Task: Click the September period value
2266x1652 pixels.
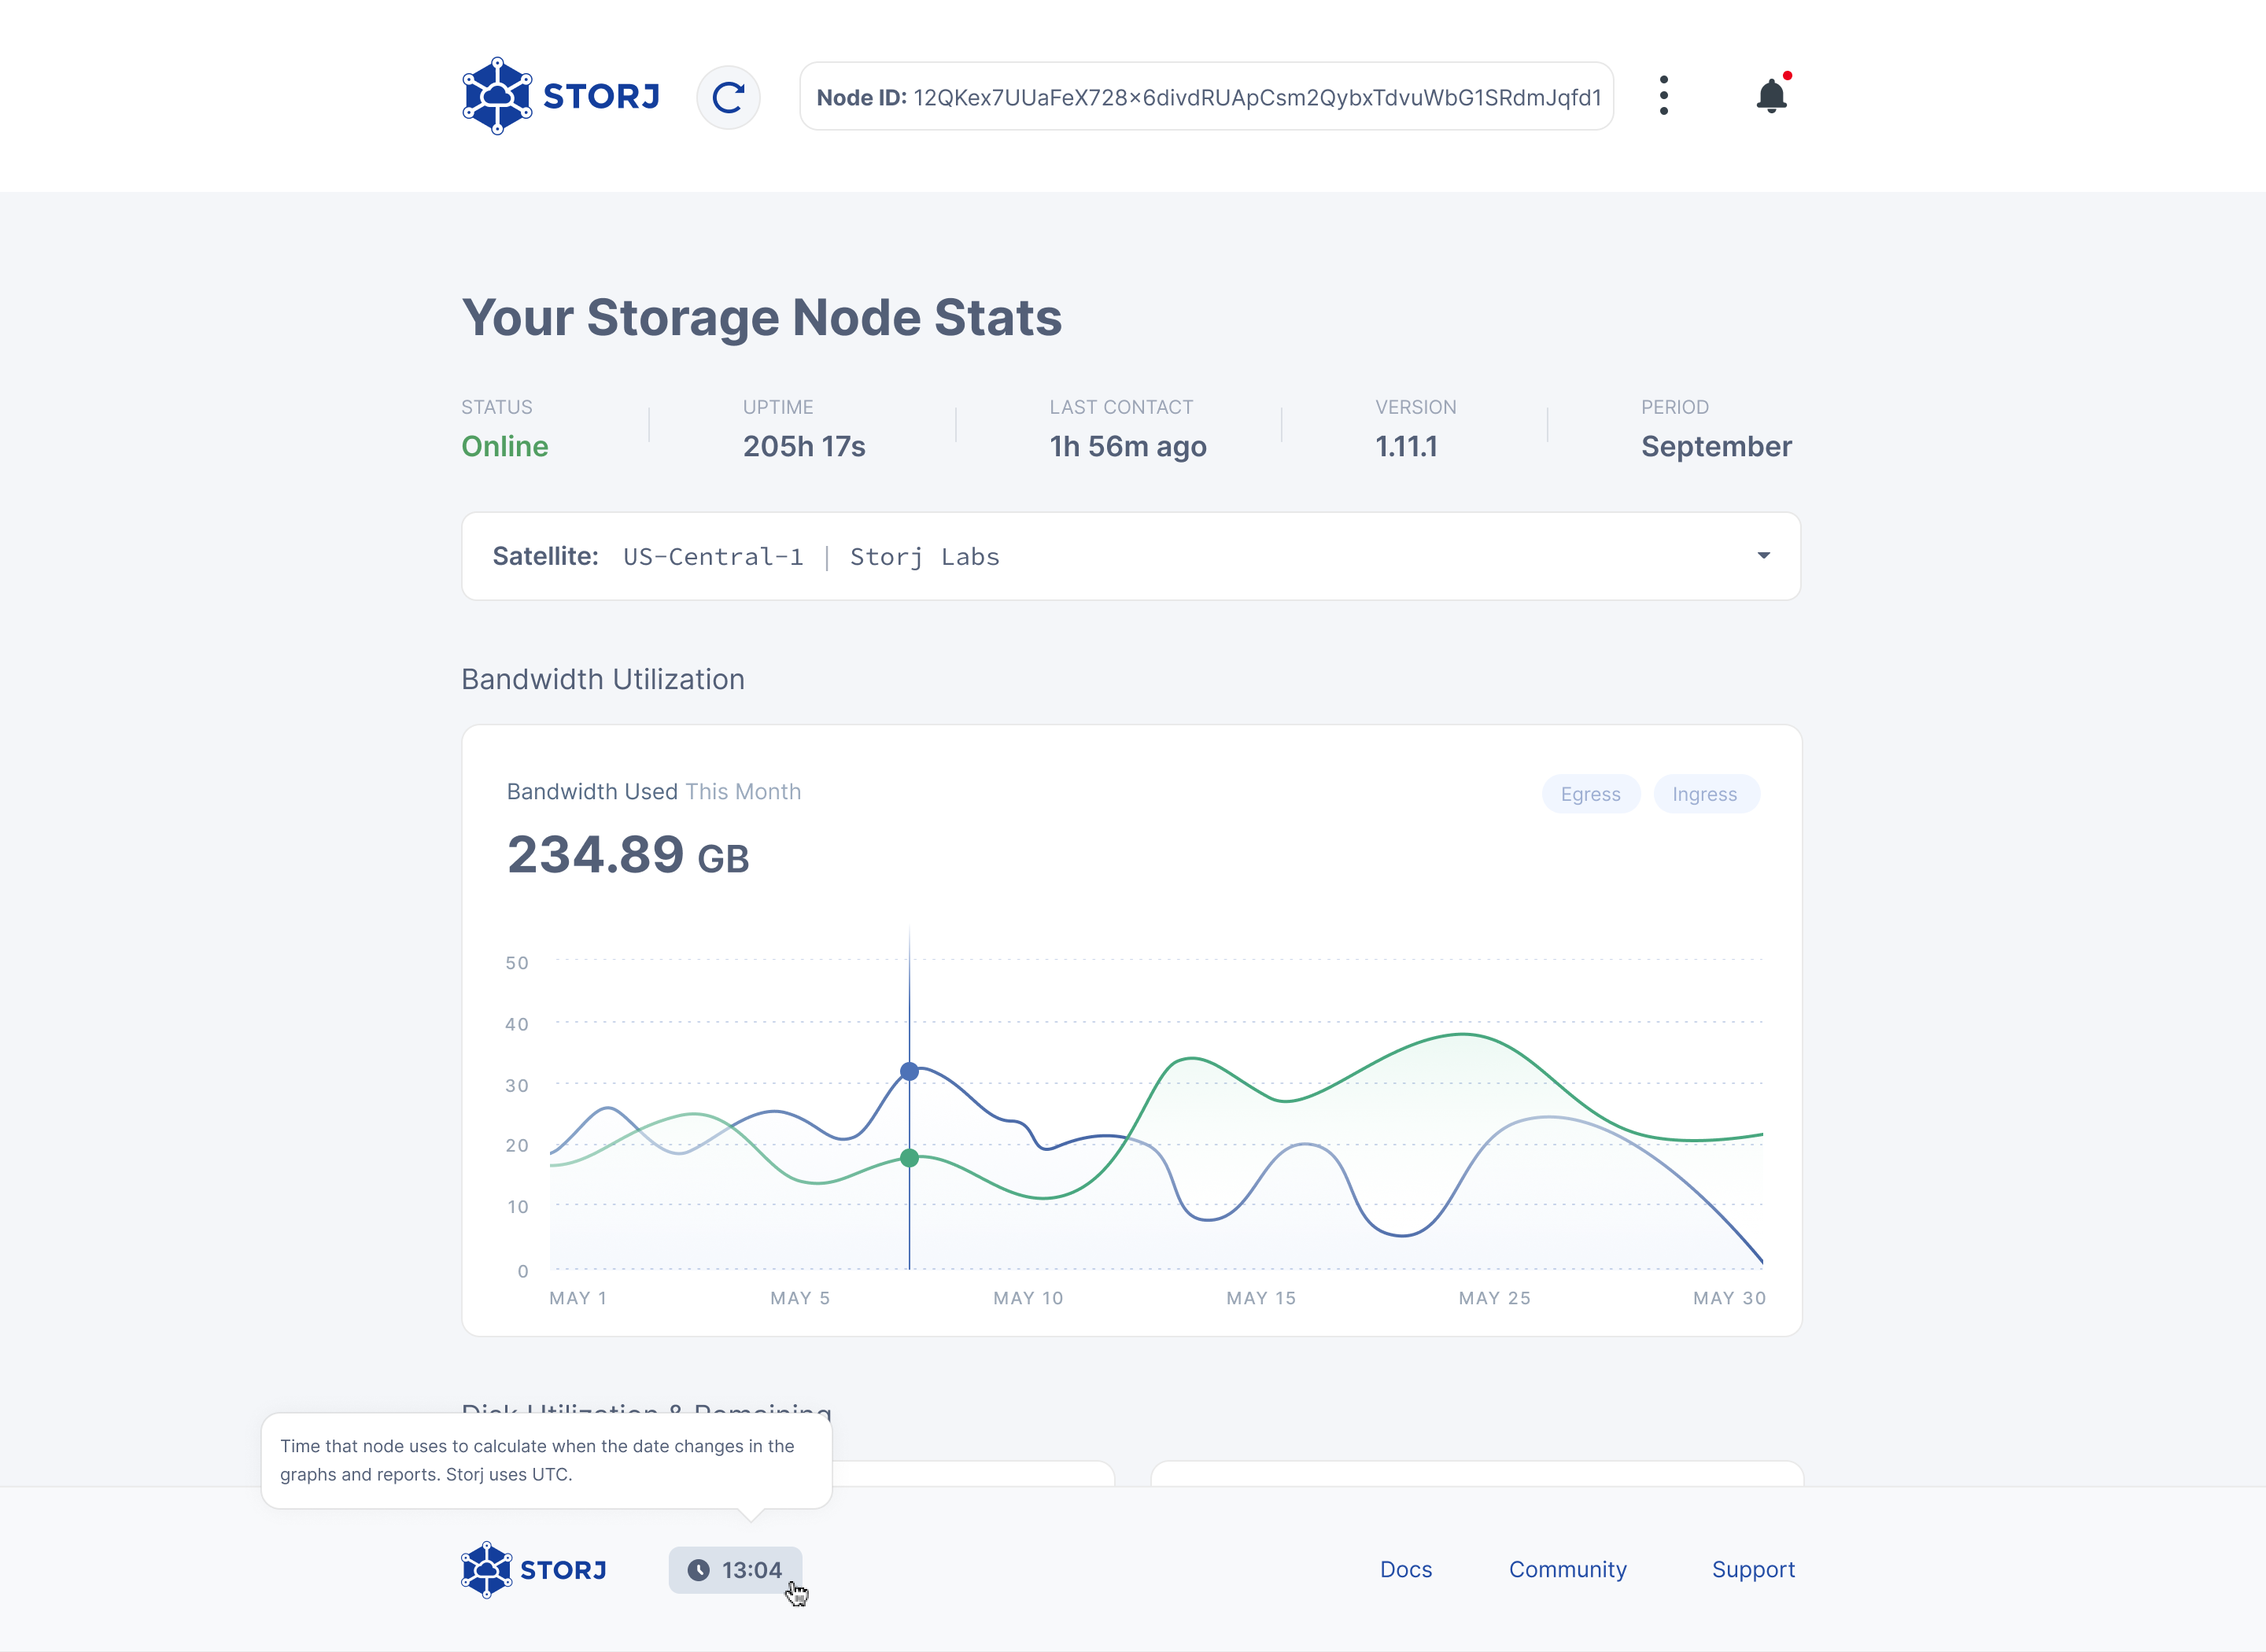Action: (1715, 446)
